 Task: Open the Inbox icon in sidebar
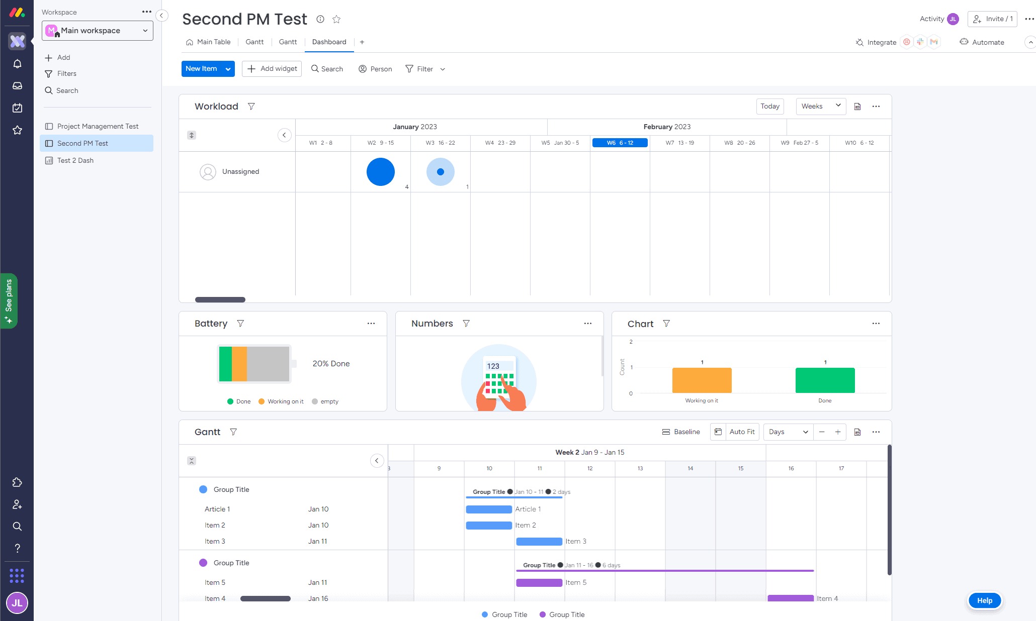(x=17, y=86)
